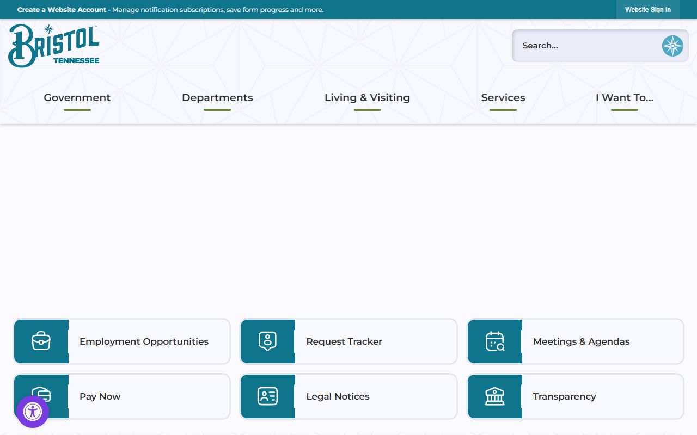
Task: Click Create a Website Account link
Action: (x=62, y=10)
